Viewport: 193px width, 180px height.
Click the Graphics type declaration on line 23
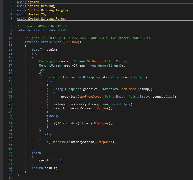(x=74, y=89)
